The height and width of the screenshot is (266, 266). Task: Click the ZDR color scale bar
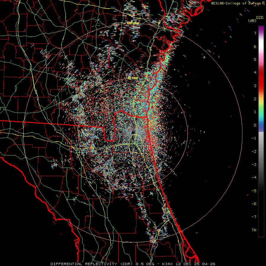(261, 131)
